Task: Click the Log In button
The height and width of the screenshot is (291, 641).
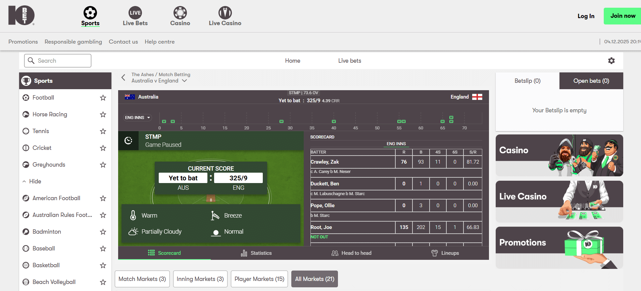Action: coord(586,16)
